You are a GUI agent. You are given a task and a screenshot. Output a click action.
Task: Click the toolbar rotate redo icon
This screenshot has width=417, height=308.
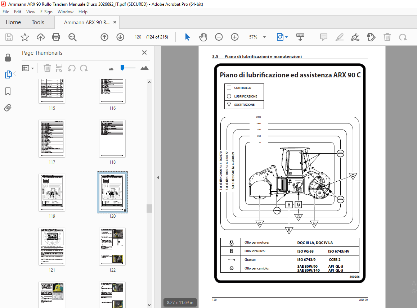click(x=403, y=37)
